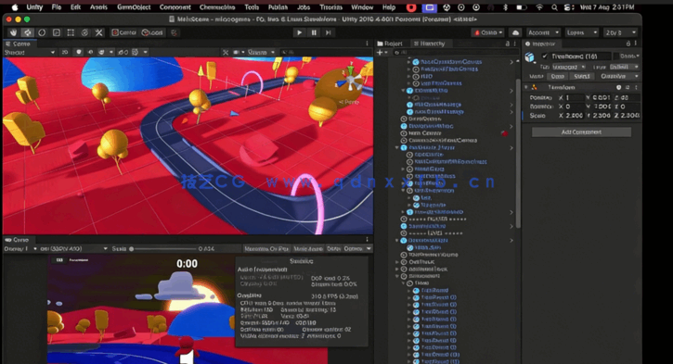Screen dimensions: 673x364
Task: Toggle Center pivot mode button
Action: pyautogui.click(x=124, y=32)
